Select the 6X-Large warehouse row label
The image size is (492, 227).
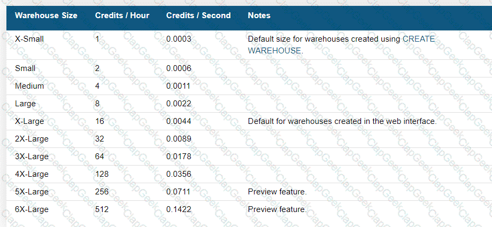click(x=32, y=209)
